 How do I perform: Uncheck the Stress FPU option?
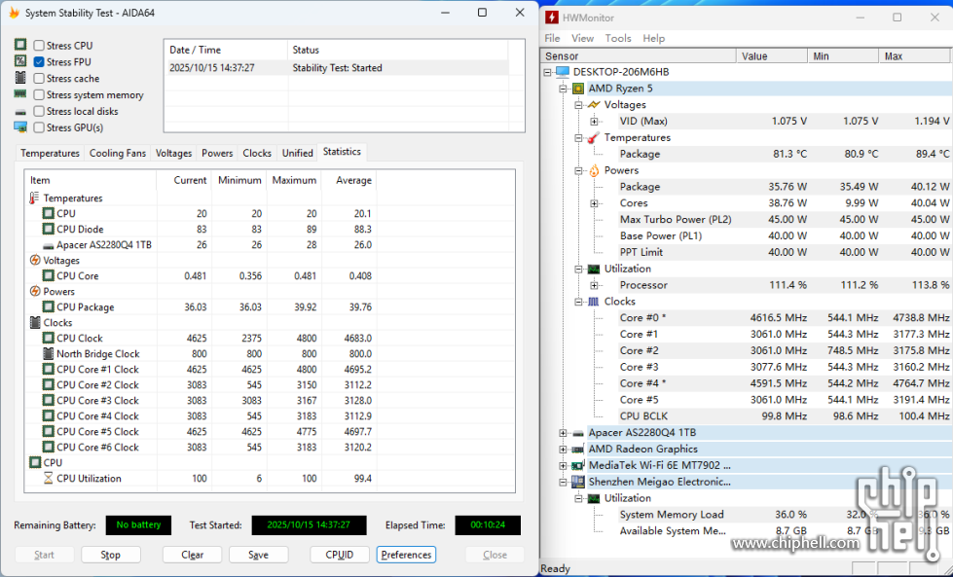pyautogui.click(x=39, y=62)
